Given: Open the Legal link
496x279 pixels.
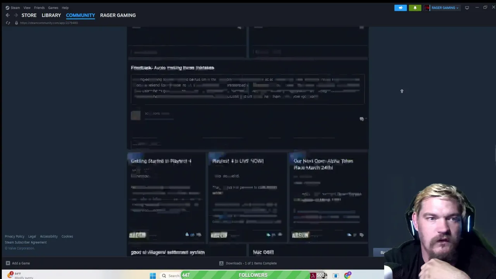Looking at the screenshot, I should (x=32, y=236).
